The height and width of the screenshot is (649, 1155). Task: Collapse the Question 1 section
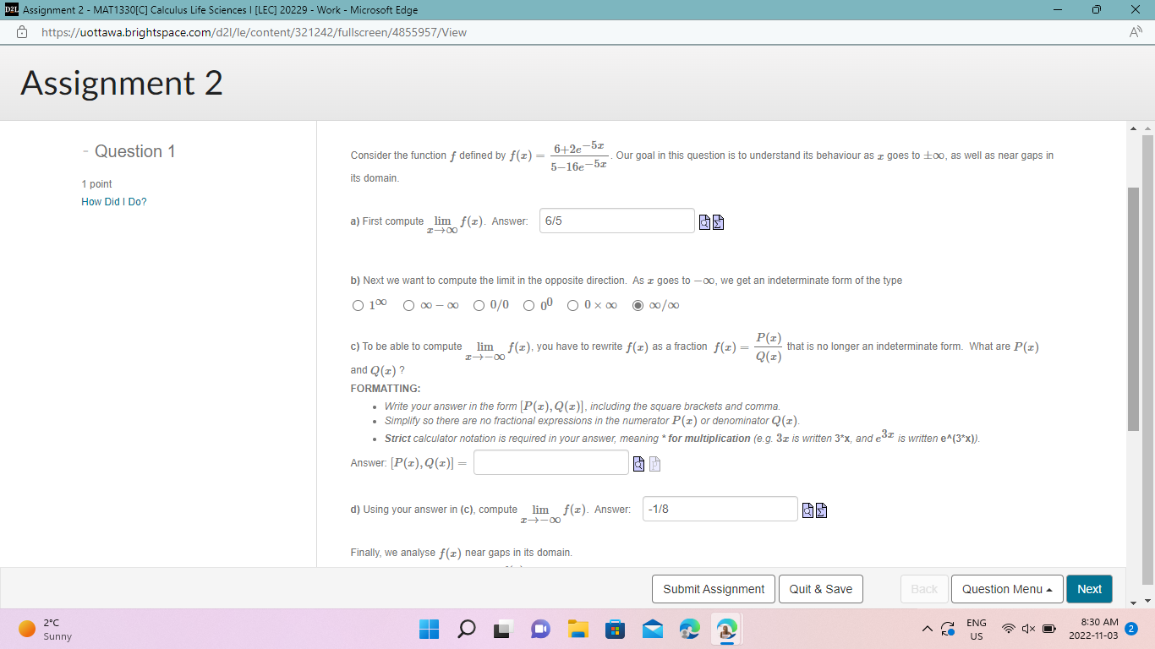pyautogui.click(x=85, y=151)
